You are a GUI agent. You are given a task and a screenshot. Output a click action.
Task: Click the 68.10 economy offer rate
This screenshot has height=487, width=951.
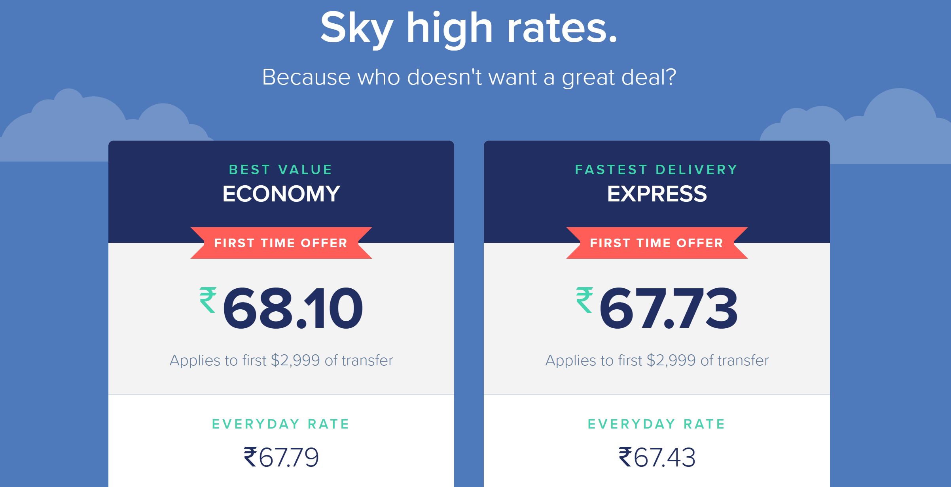click(x=293, y=308)
